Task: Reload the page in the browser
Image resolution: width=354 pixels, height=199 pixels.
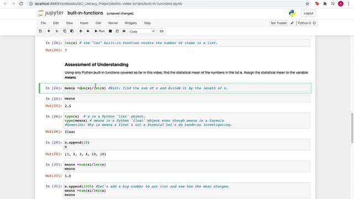Action: click(x=21, y=4)
